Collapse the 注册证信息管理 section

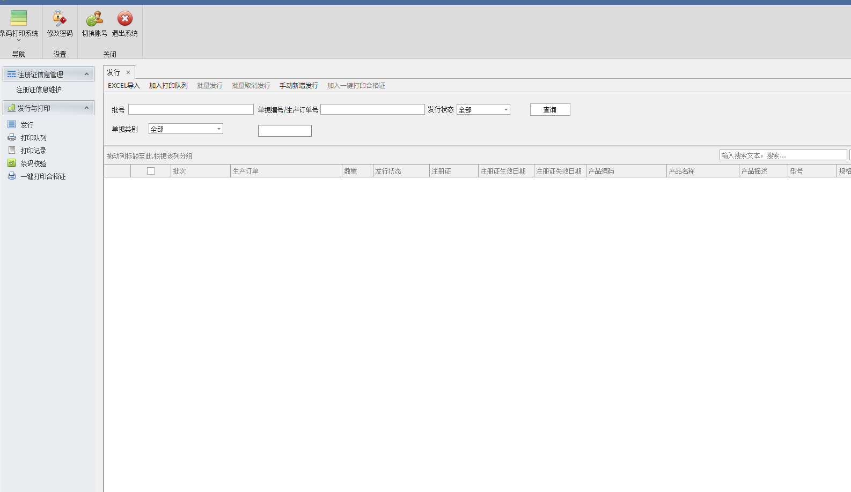86,74
